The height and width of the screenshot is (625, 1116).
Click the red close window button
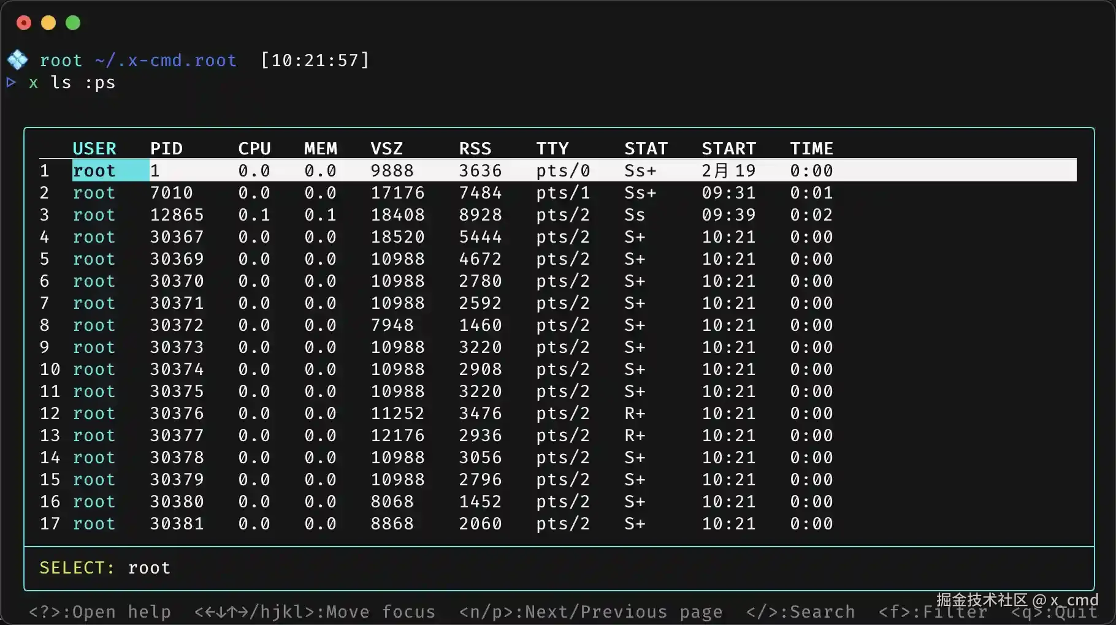pos(24,23)
